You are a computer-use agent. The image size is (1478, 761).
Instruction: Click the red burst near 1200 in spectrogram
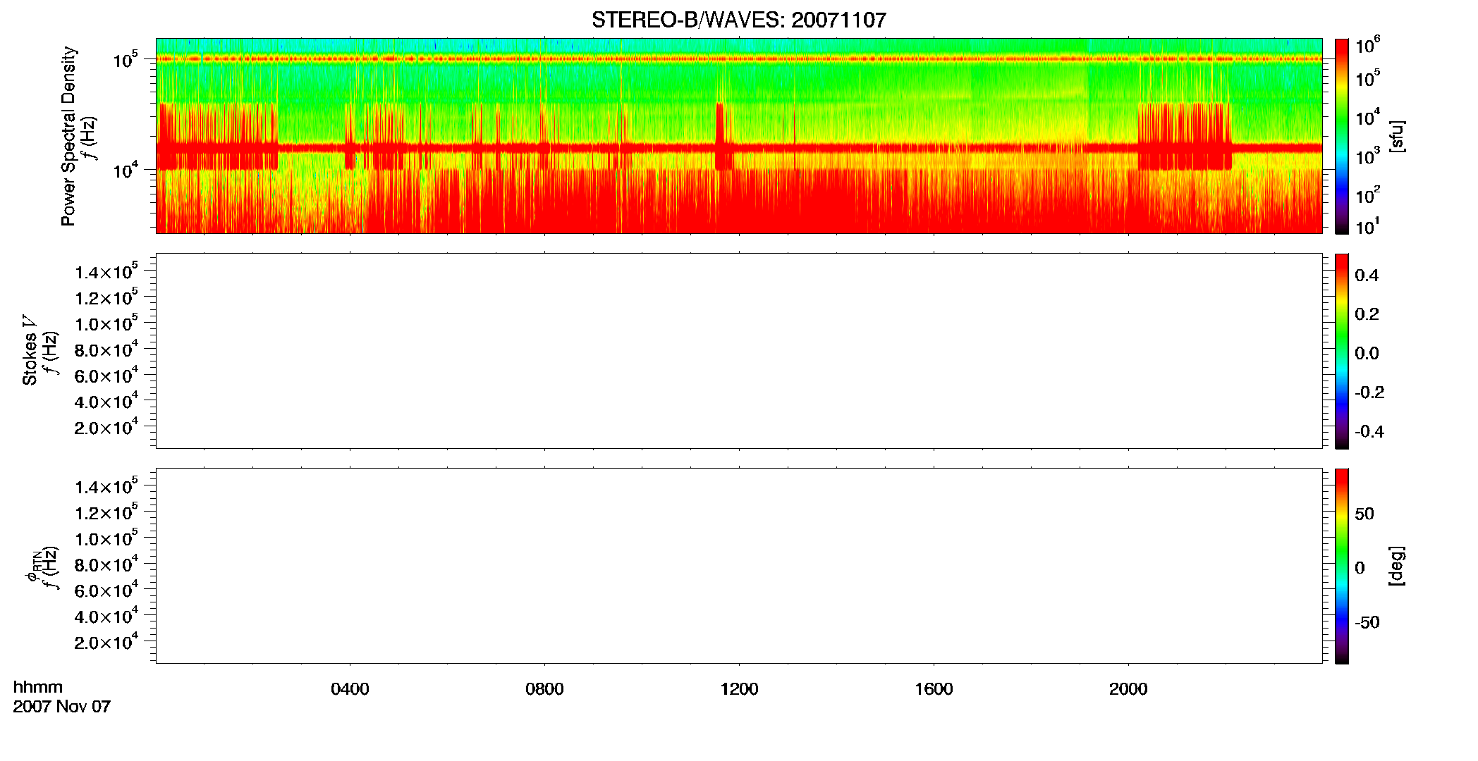[723, 136]
